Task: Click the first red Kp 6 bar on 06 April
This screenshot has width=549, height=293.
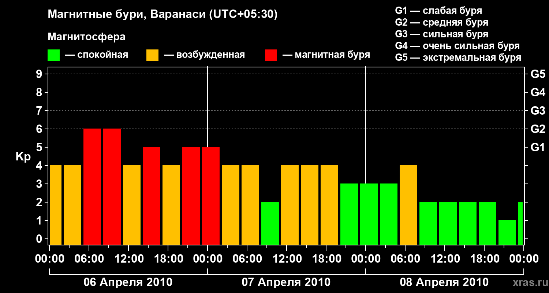Action: [x=92, y=186]
